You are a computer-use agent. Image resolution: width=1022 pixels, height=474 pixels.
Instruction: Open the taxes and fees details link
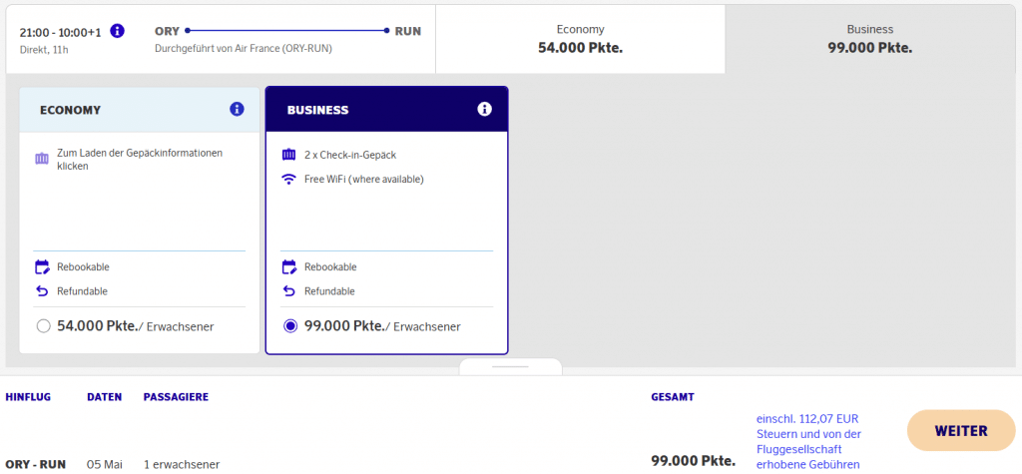pos(807,441)
